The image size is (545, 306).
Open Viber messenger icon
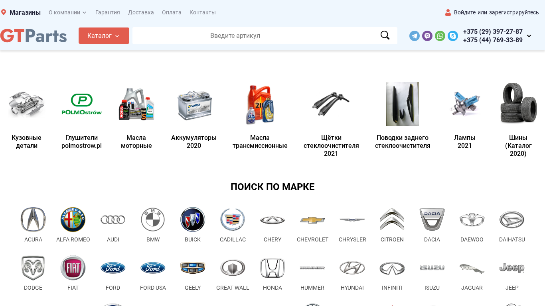(x=427, y=36)
